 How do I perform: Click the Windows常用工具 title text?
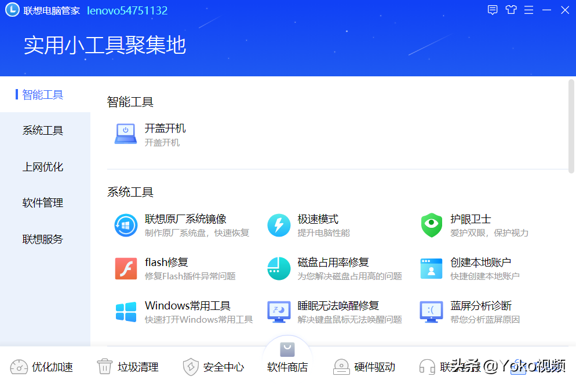pos(188,305)
